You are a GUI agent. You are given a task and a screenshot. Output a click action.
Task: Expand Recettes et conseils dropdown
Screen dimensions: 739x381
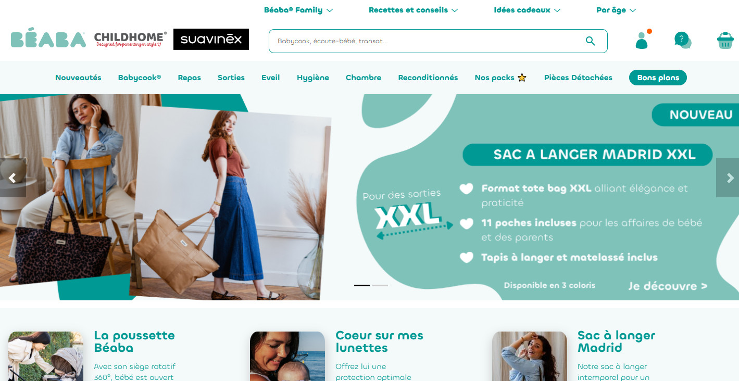[x=414, y=10]
